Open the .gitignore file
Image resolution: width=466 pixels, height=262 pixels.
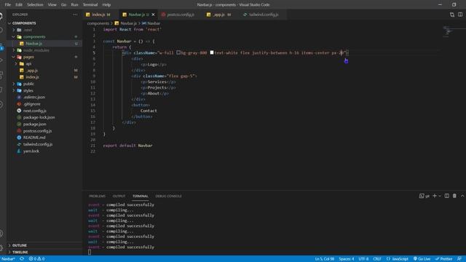click(x=32, y=104)
